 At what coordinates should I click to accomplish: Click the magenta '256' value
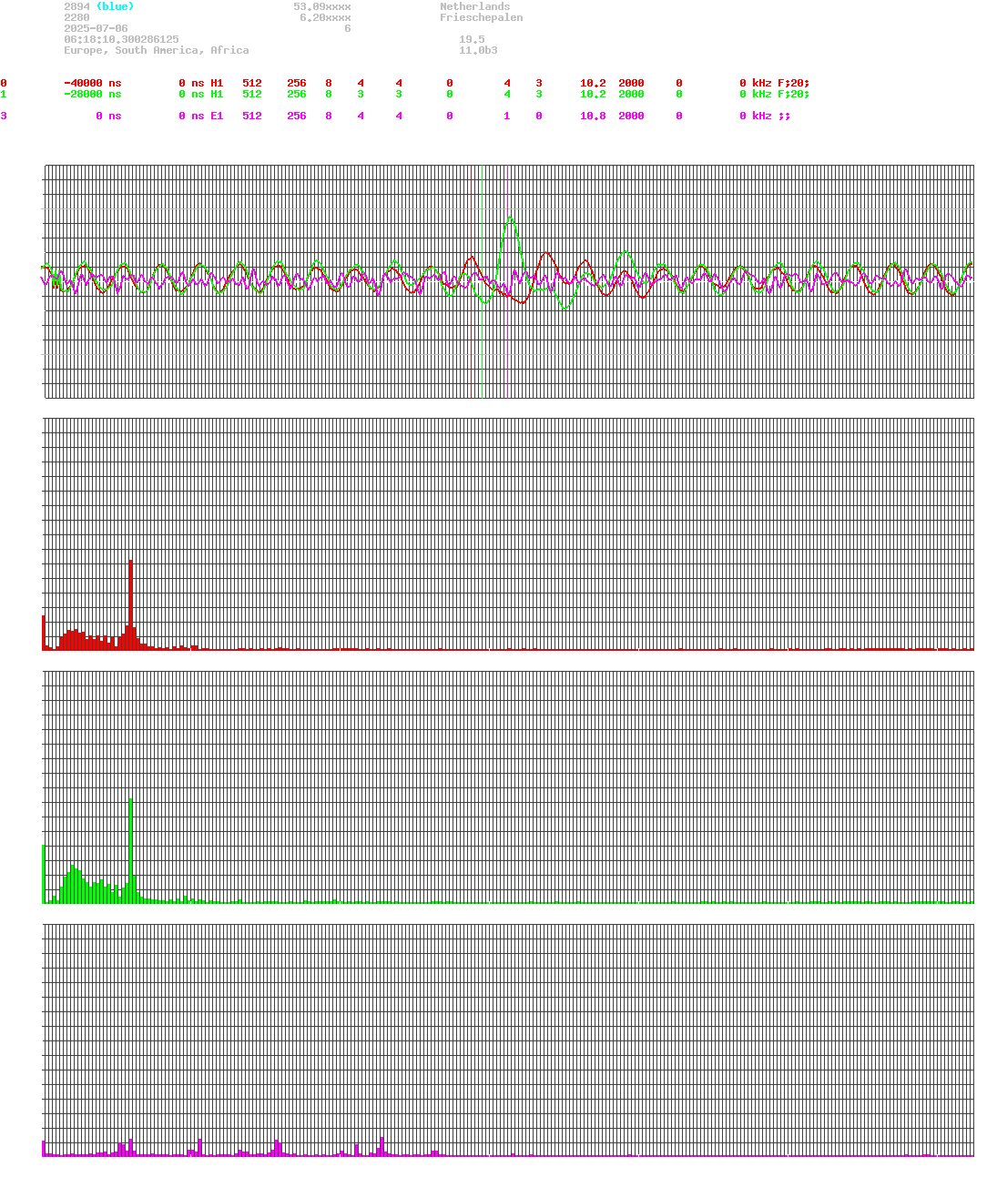pos(297,116)
